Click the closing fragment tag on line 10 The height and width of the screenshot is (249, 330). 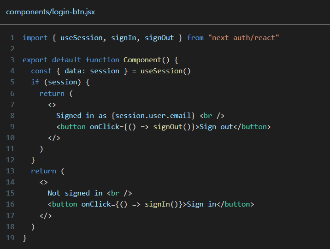[54, 138]
